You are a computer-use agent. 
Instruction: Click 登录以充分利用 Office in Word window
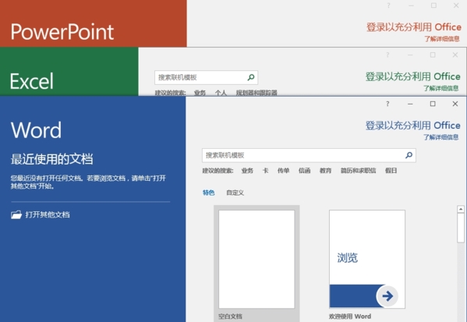point(412,125)
